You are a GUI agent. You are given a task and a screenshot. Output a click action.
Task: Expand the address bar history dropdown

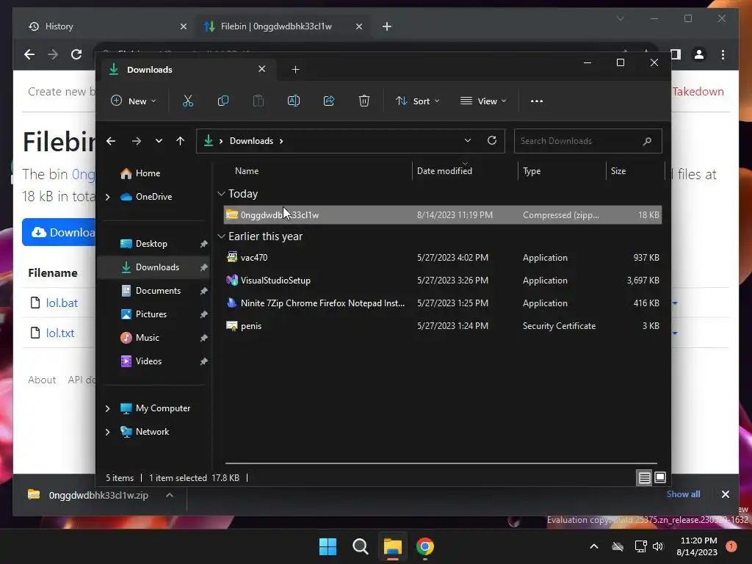(468, 140)
